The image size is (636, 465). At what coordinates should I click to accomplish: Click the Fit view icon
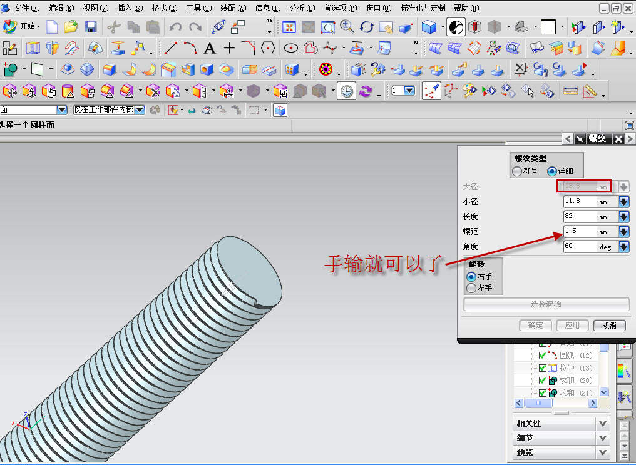tap(289, 27)
